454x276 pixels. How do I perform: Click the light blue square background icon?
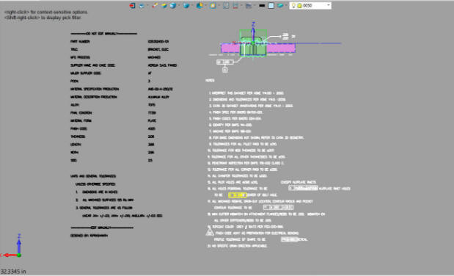[271, 6]
